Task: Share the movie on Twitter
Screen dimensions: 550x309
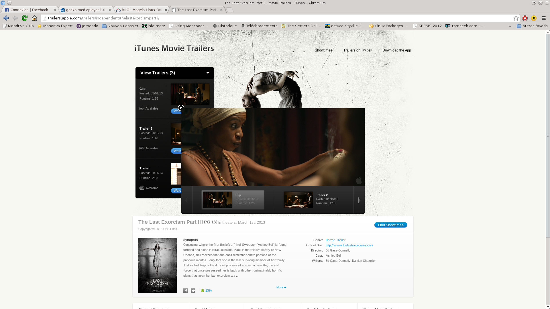Action: click(x=193, y=291)
